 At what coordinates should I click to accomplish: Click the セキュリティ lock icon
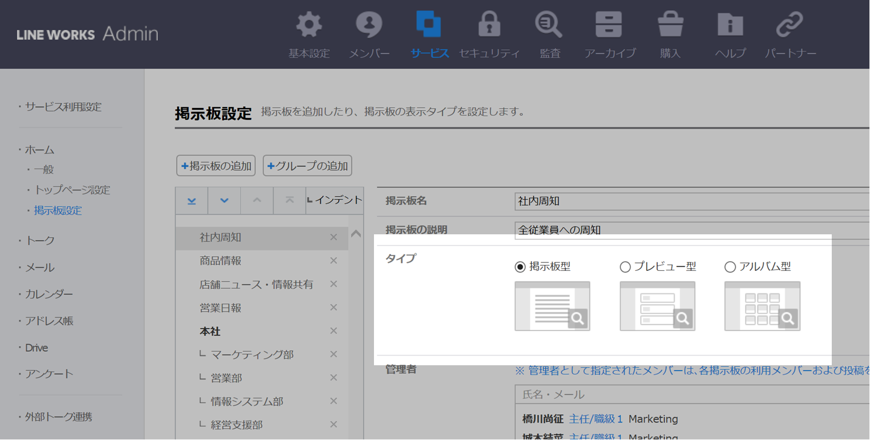tap(489, 25)
